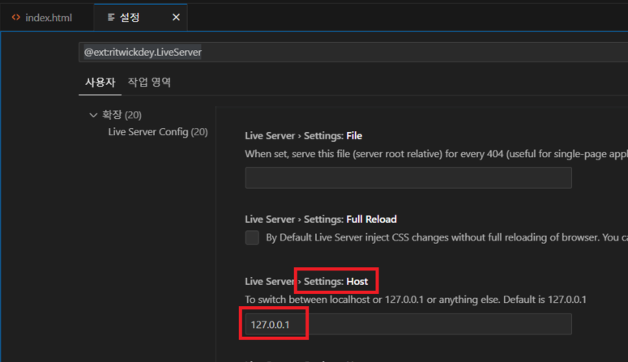Image resolution: width=628 pixels, height=362 pixels.
Task: Select the Live Server › Settings: Host heading
Action: (306, 282)
